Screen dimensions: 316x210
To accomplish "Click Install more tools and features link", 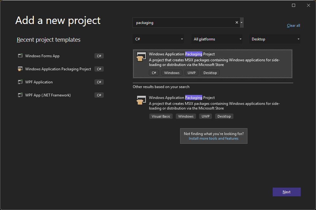I will click(x=214, y=138).
